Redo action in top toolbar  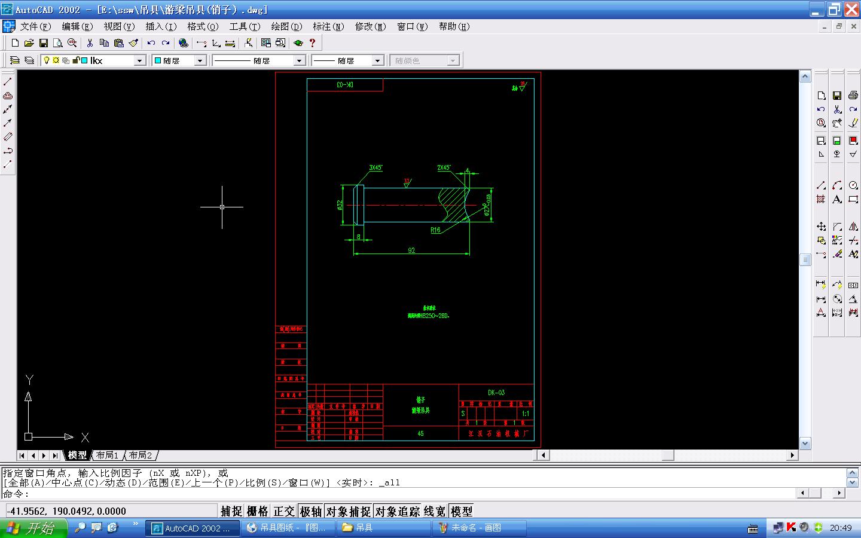point(166,43)
